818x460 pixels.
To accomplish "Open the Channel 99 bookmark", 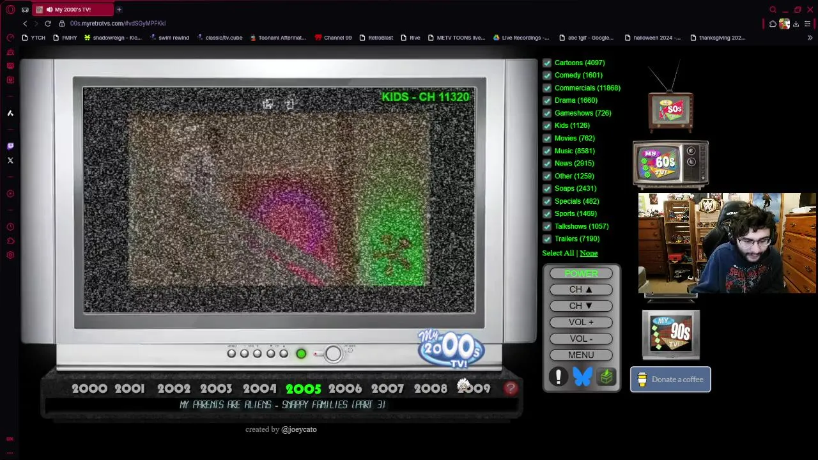I will pos(334,38).
